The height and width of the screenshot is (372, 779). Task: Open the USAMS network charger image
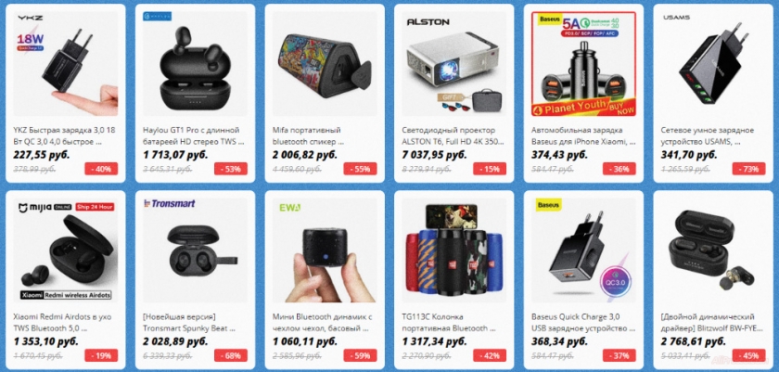click(x=713, y=64)
